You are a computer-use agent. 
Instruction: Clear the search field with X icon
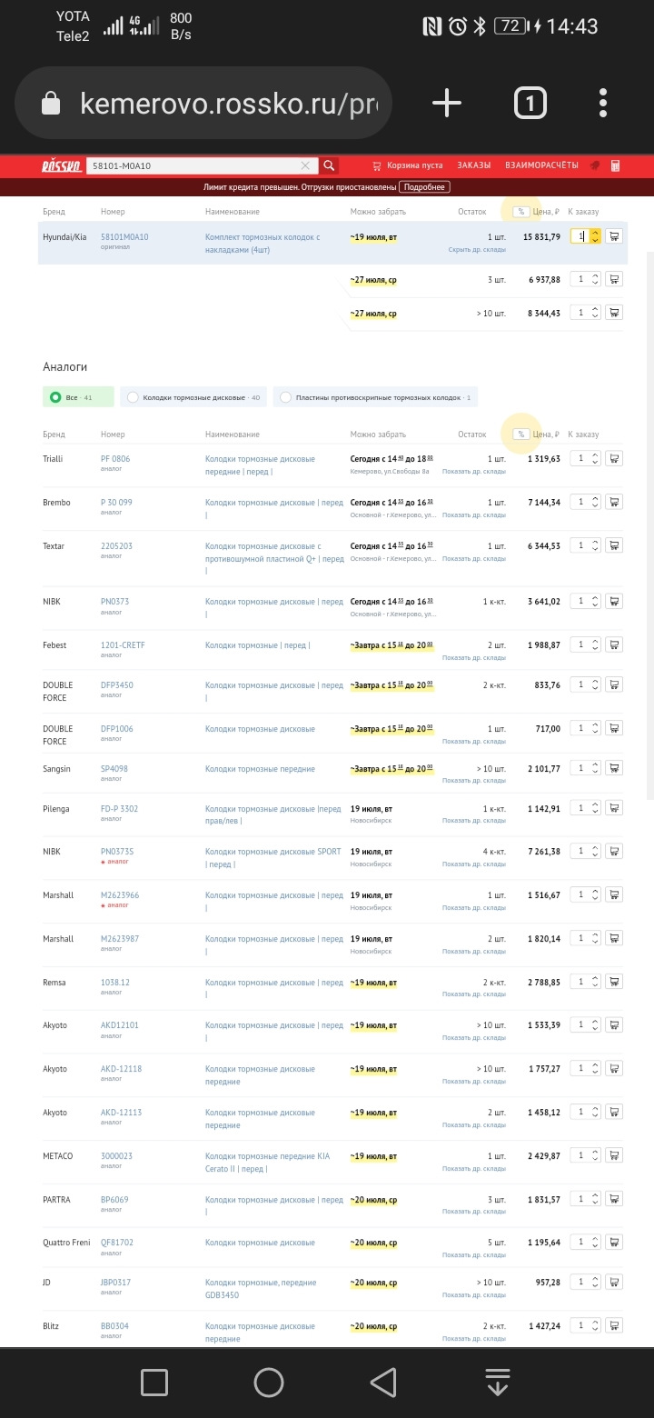click(306, 165)
